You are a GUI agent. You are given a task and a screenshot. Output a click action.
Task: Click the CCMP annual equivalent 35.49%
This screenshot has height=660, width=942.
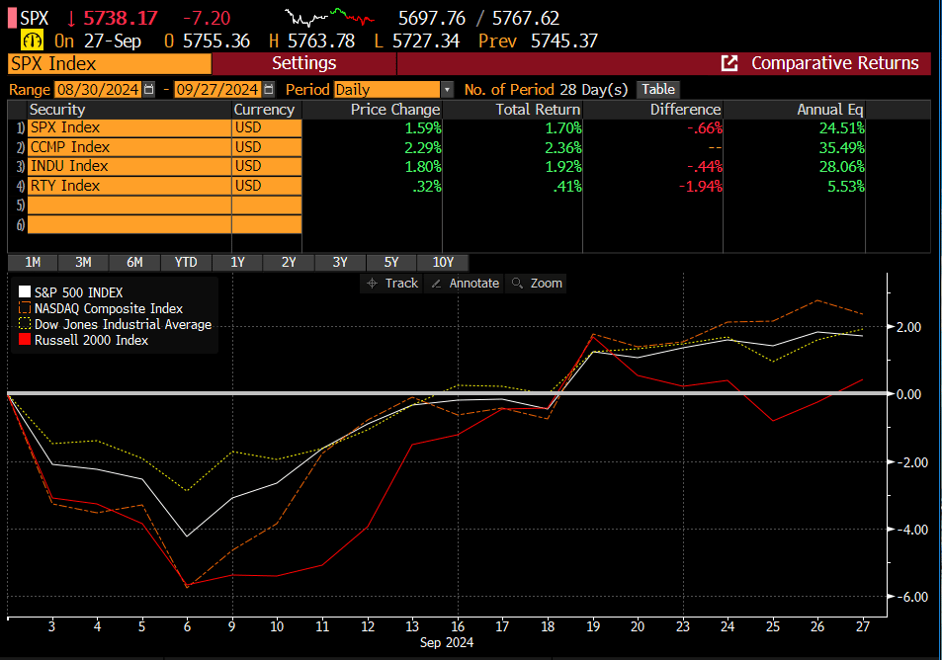842,147
